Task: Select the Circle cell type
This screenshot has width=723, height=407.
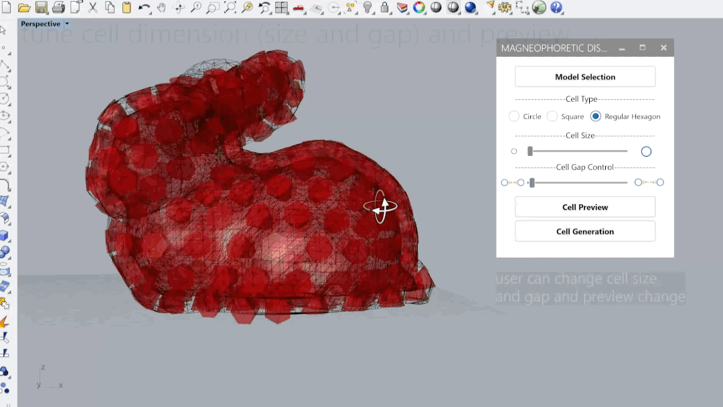Action: pos(514,116)
